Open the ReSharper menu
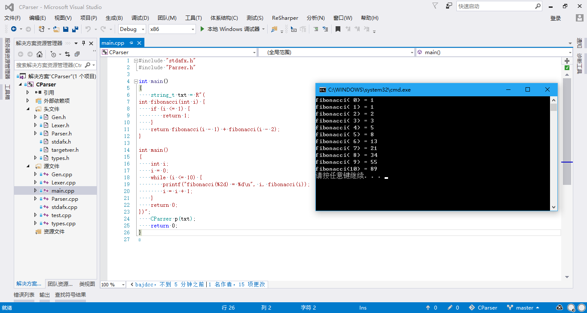 [x=284, y=18]
